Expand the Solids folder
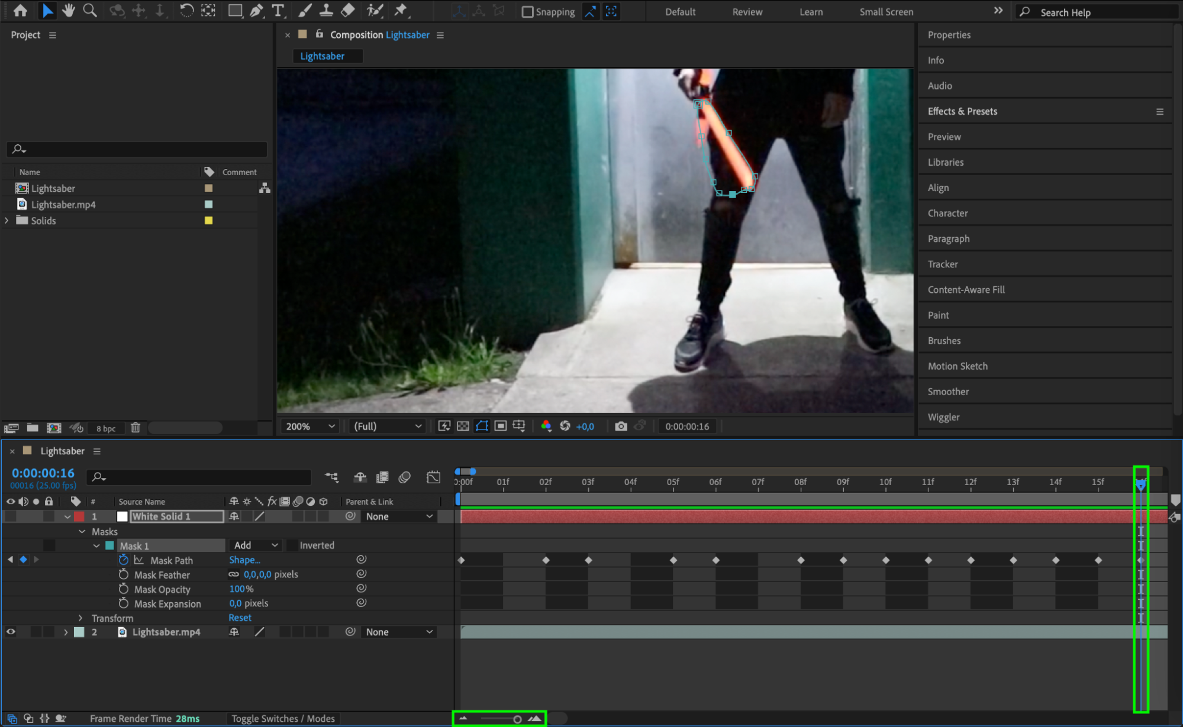 click(7, 221)
